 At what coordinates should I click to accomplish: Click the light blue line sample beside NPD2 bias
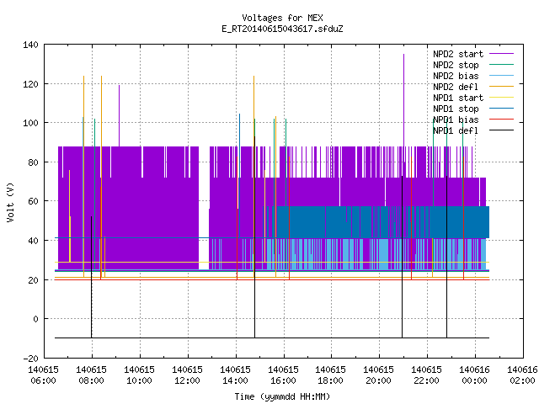tap(501, 75)
